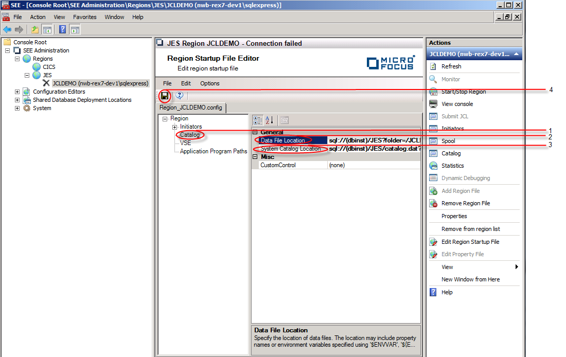This screenshot has height=357, width=566.
Task: Toggle Show/Hide Action Pane toolbar button
Action: coord(75,29)
